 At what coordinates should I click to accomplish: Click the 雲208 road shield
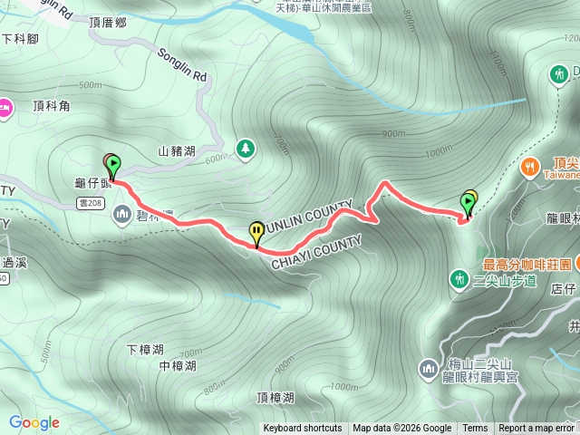click(91, 203)
